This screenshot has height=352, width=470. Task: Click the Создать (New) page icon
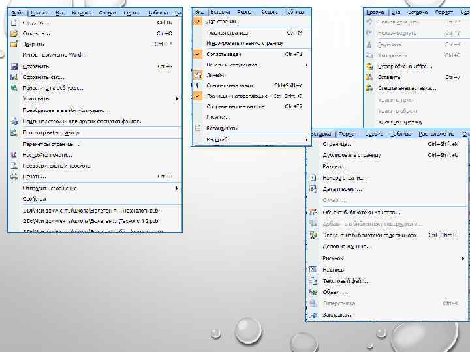14,23
